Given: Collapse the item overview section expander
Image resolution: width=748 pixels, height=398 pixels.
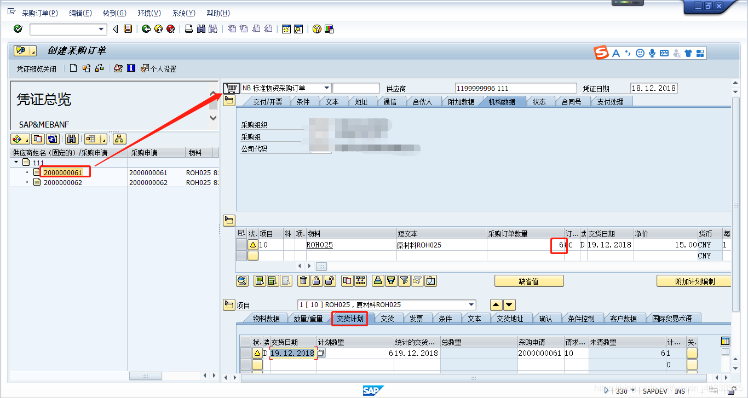Looking at the screenshot, I should point(229,221).
